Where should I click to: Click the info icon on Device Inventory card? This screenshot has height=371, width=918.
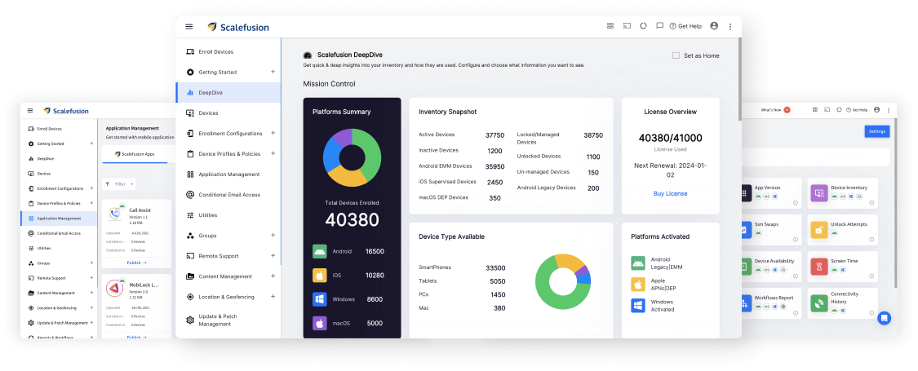coord(871,203)
